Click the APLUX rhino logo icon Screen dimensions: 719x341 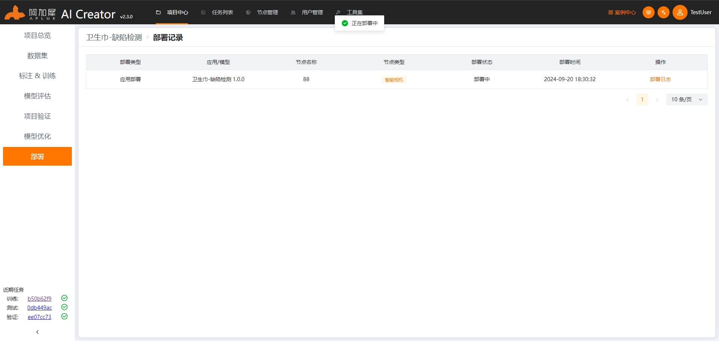pos(15,12)
